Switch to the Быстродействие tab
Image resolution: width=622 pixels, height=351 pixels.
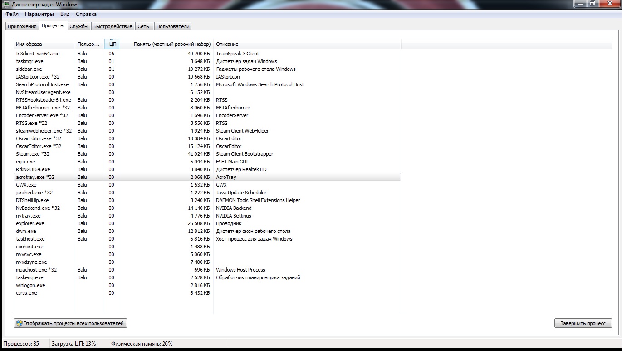coord(113,26)
